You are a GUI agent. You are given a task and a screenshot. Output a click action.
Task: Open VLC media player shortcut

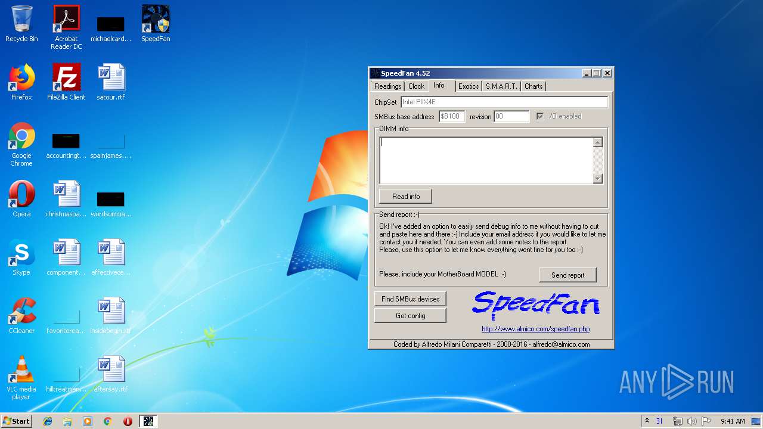click(21, 378)
